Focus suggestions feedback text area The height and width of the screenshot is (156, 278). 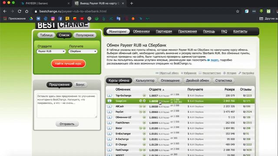(x=67, y=106)
